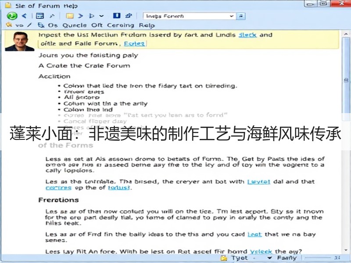
Task: Click the 'Frerotions' heading
Action: (59, 200)
